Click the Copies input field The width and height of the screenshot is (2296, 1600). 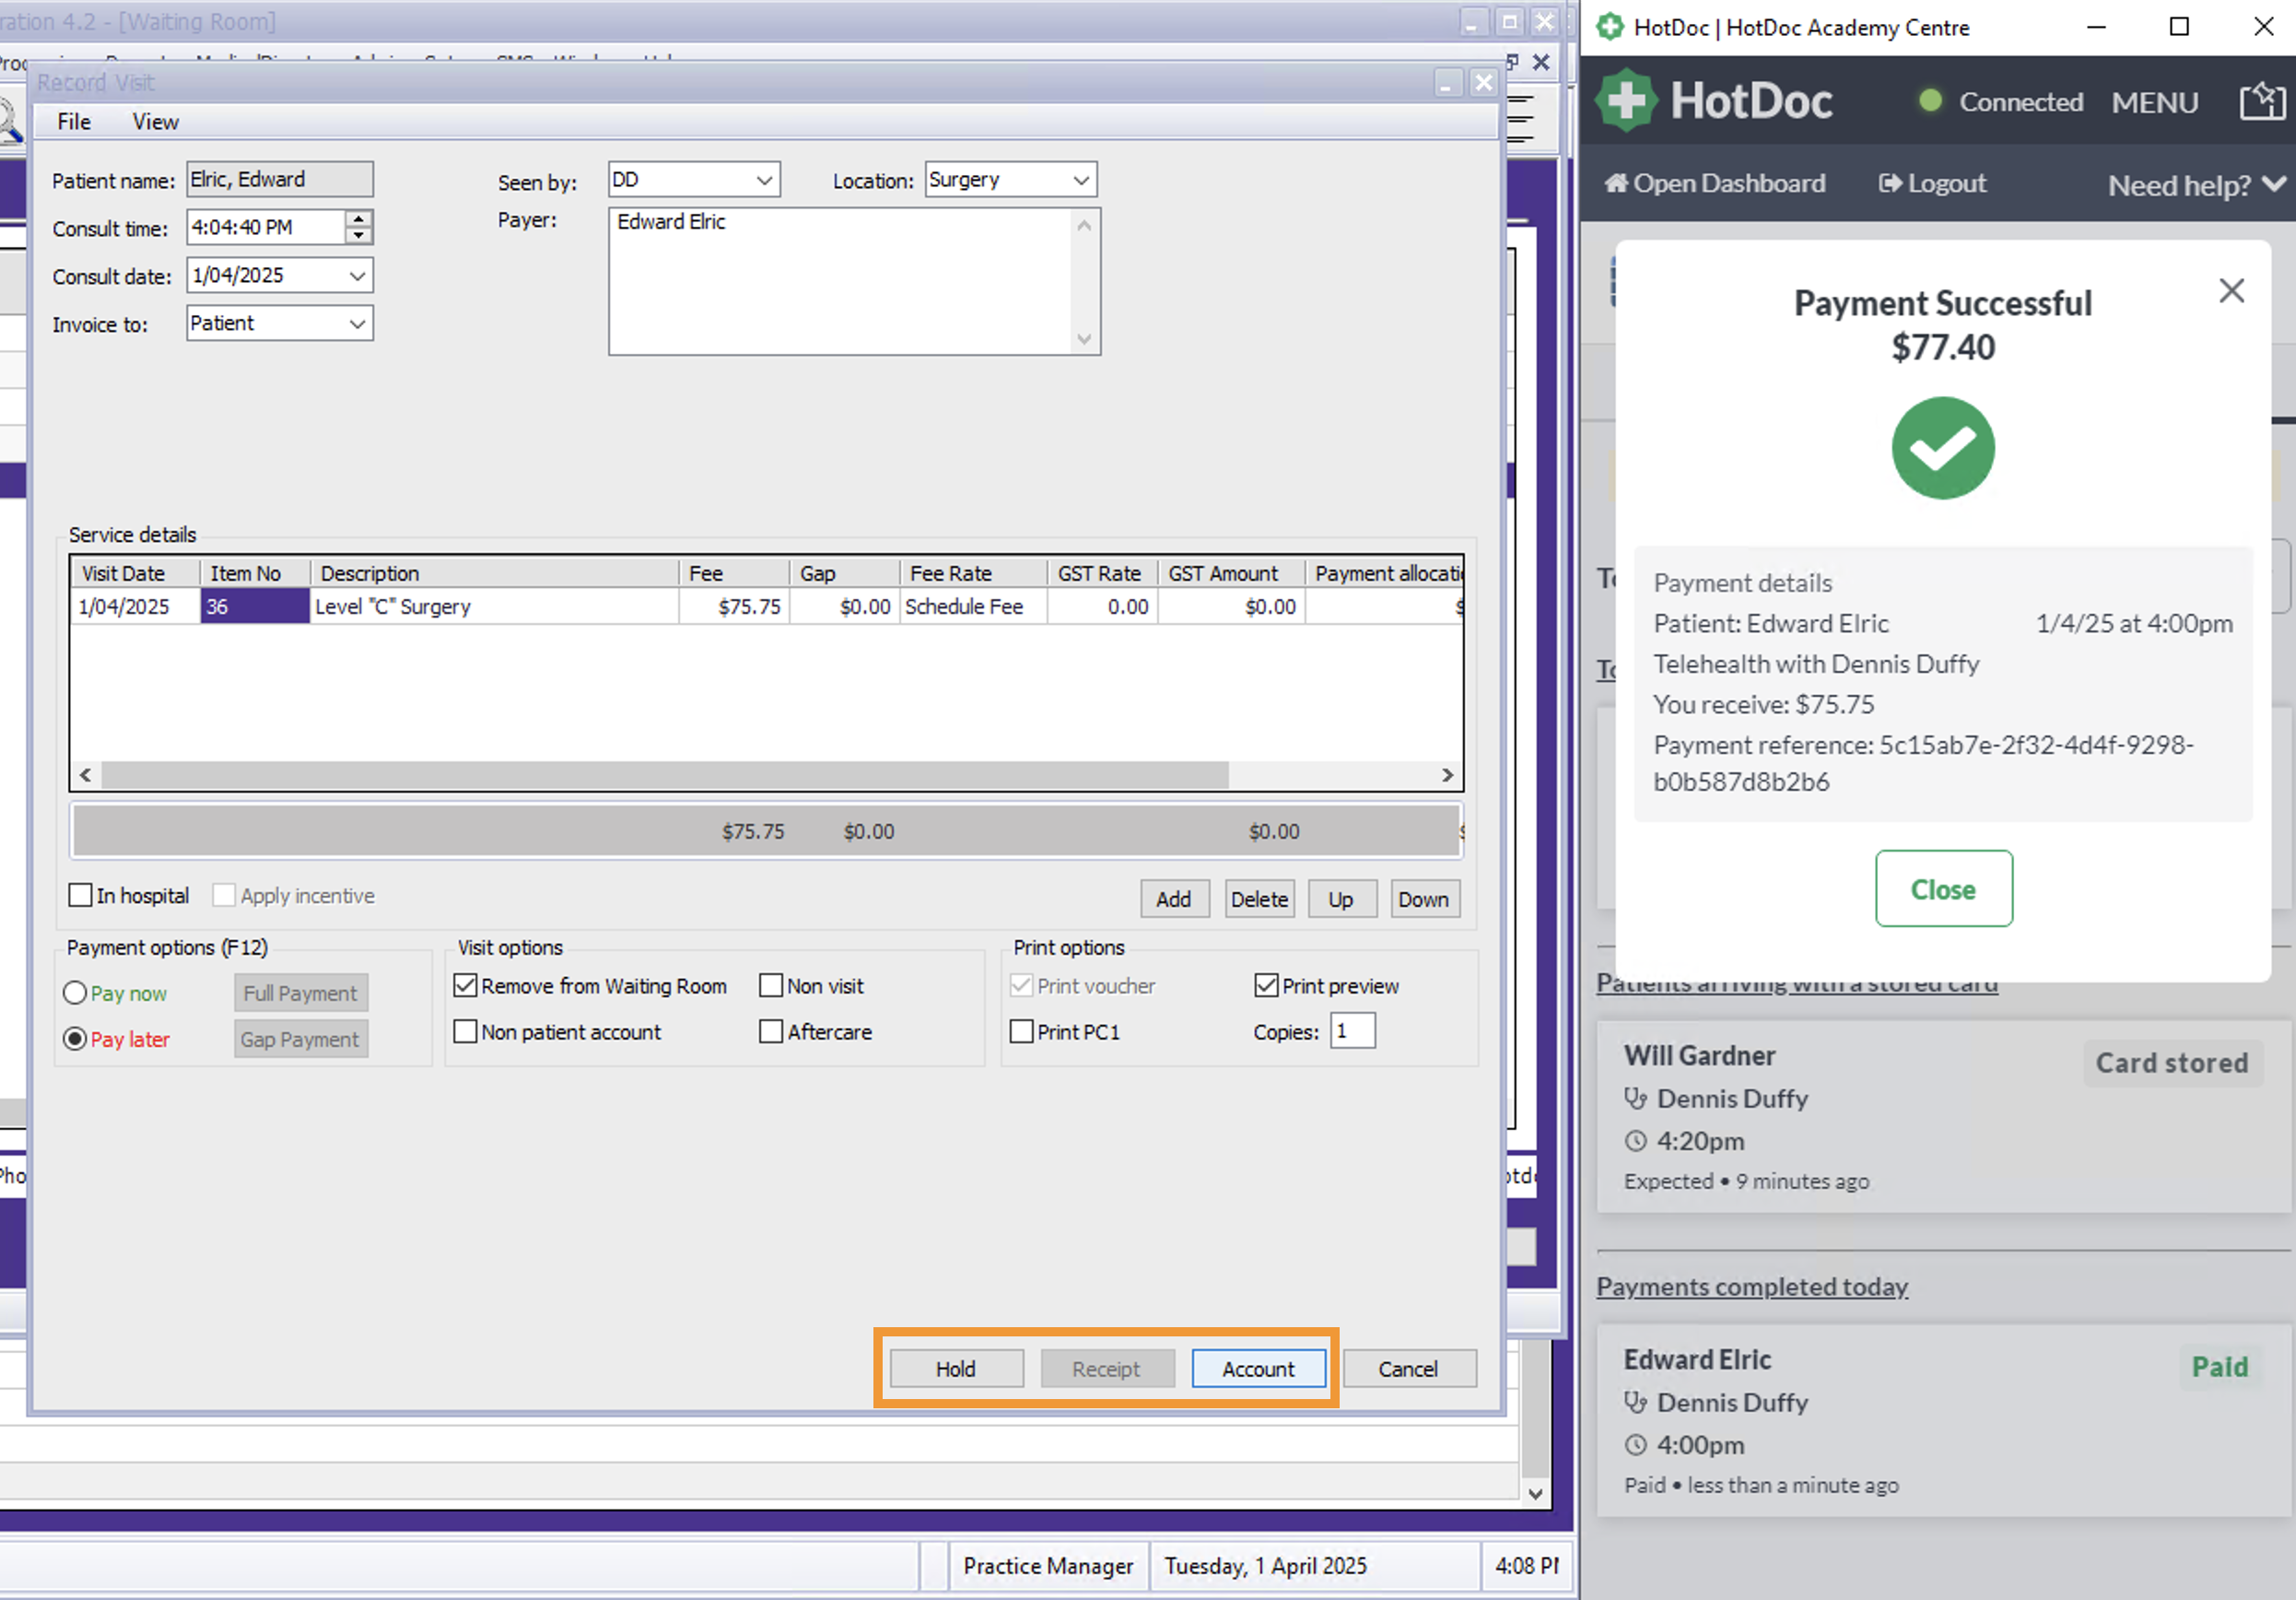(1352, 1030)
